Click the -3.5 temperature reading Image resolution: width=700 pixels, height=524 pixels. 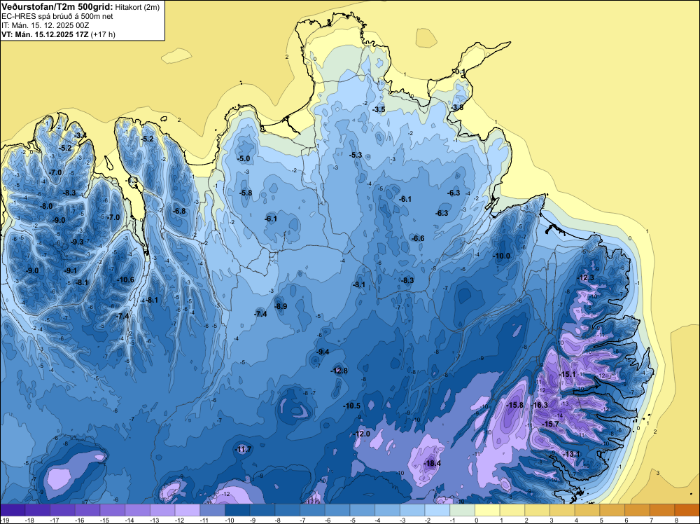point(379,109)
